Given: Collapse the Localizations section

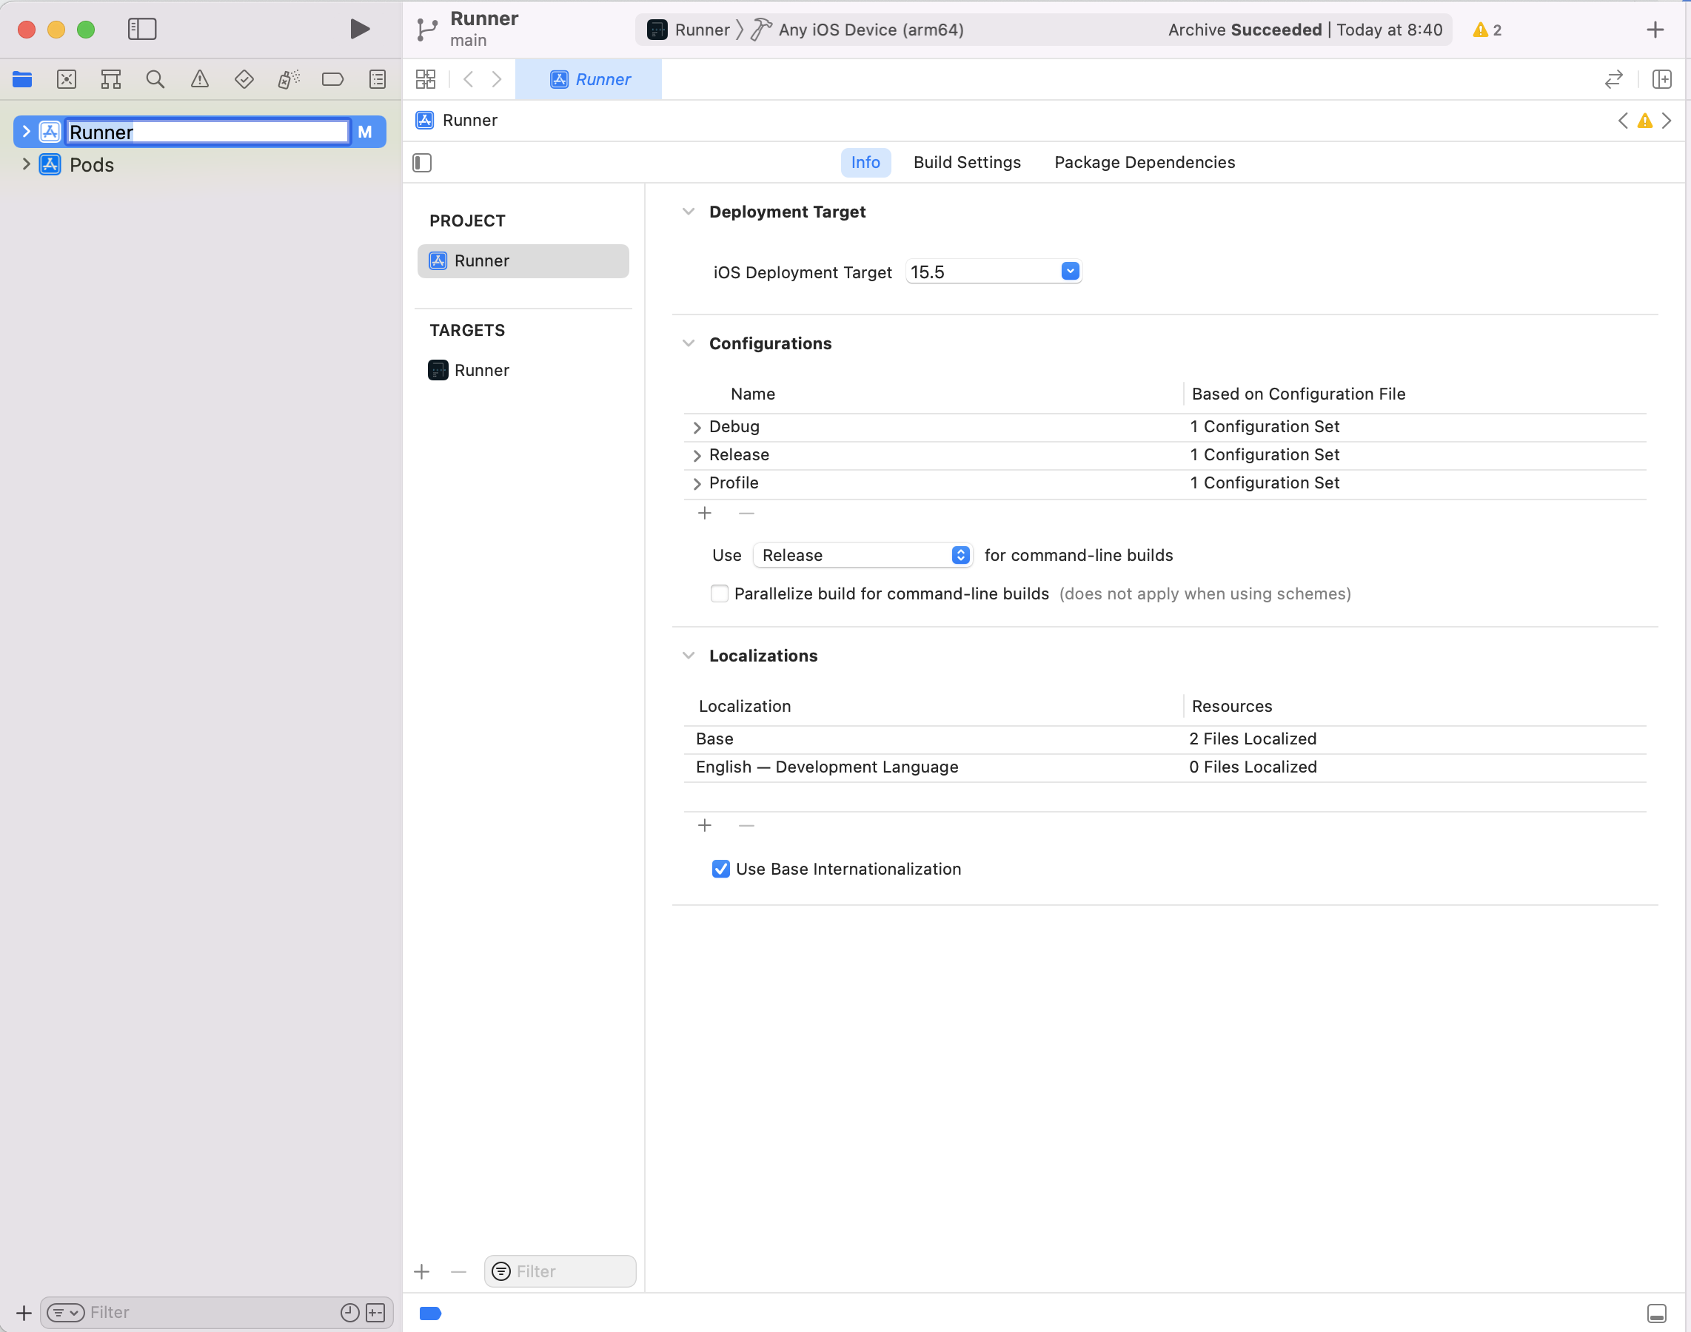Looking at the screenshot, I should click(x=689, y=655).
